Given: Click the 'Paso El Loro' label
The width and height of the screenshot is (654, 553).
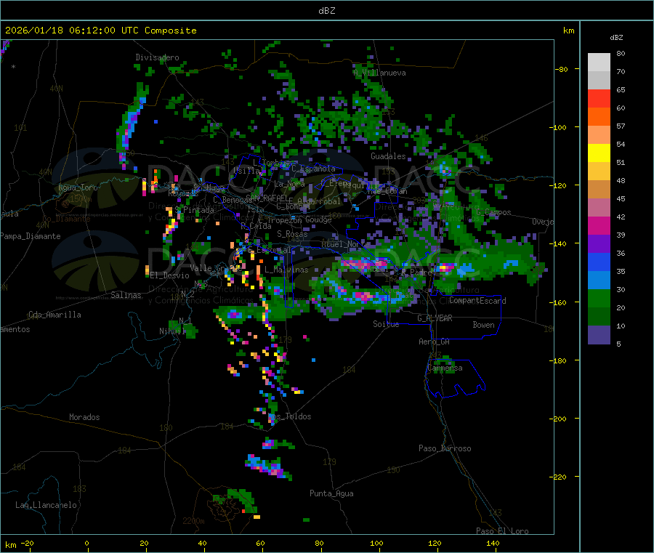Looking at the screenshot, I should click(x=502, y=531).
